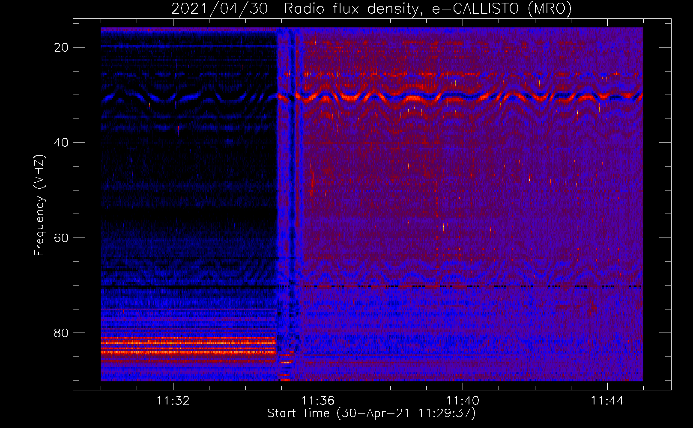Click the 'Start Time (30-Apr-21 11:29:37)' label

tap(371, 413)
